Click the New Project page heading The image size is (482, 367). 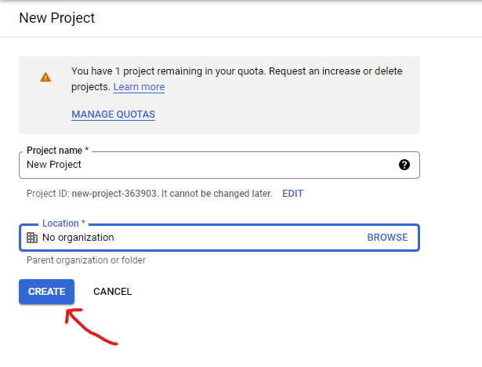[56, 17]
